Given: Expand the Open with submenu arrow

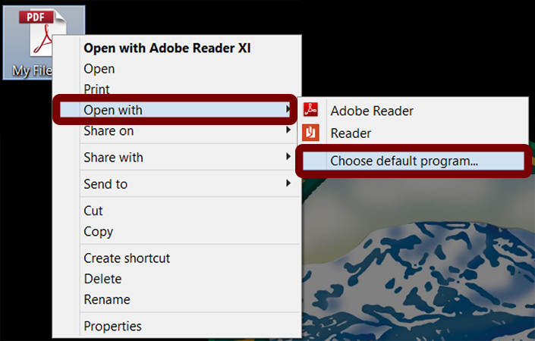Looking at the screenshot, I should click(288, 111).
